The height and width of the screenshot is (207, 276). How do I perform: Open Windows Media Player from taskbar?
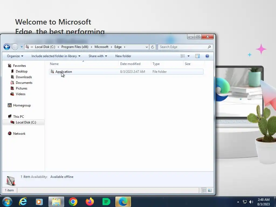(39, 202)
